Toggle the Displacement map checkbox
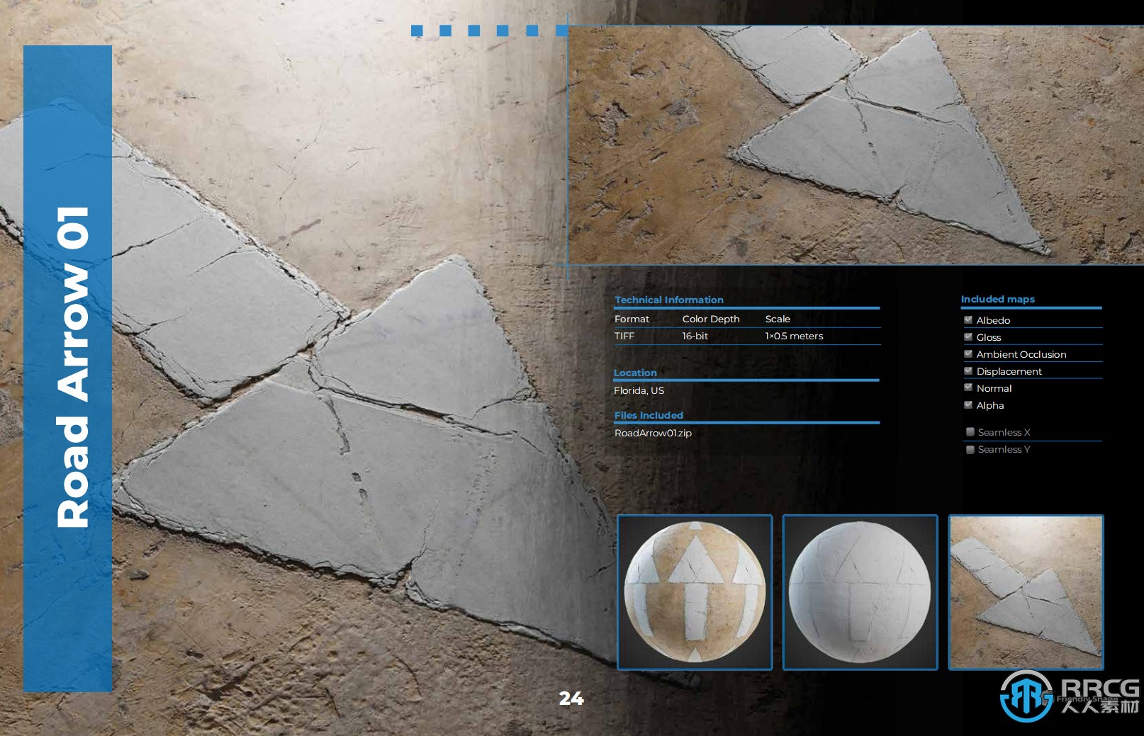 point(968,371)
